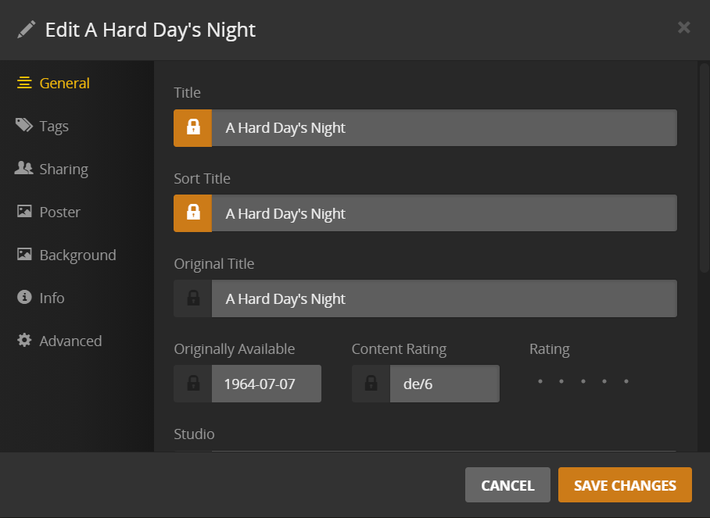Toggle the Originally Available lock
The width and height of the screenshot is (710, 518).
[x=193, y=384]
